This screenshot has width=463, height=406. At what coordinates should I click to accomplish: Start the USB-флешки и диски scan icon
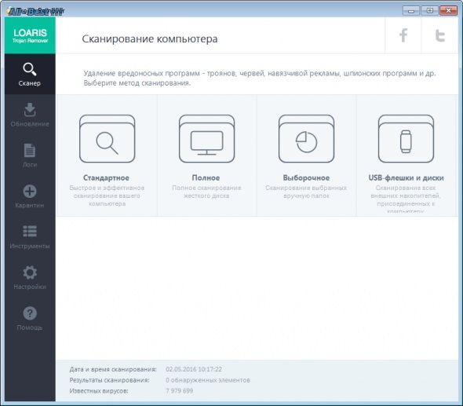406,139
